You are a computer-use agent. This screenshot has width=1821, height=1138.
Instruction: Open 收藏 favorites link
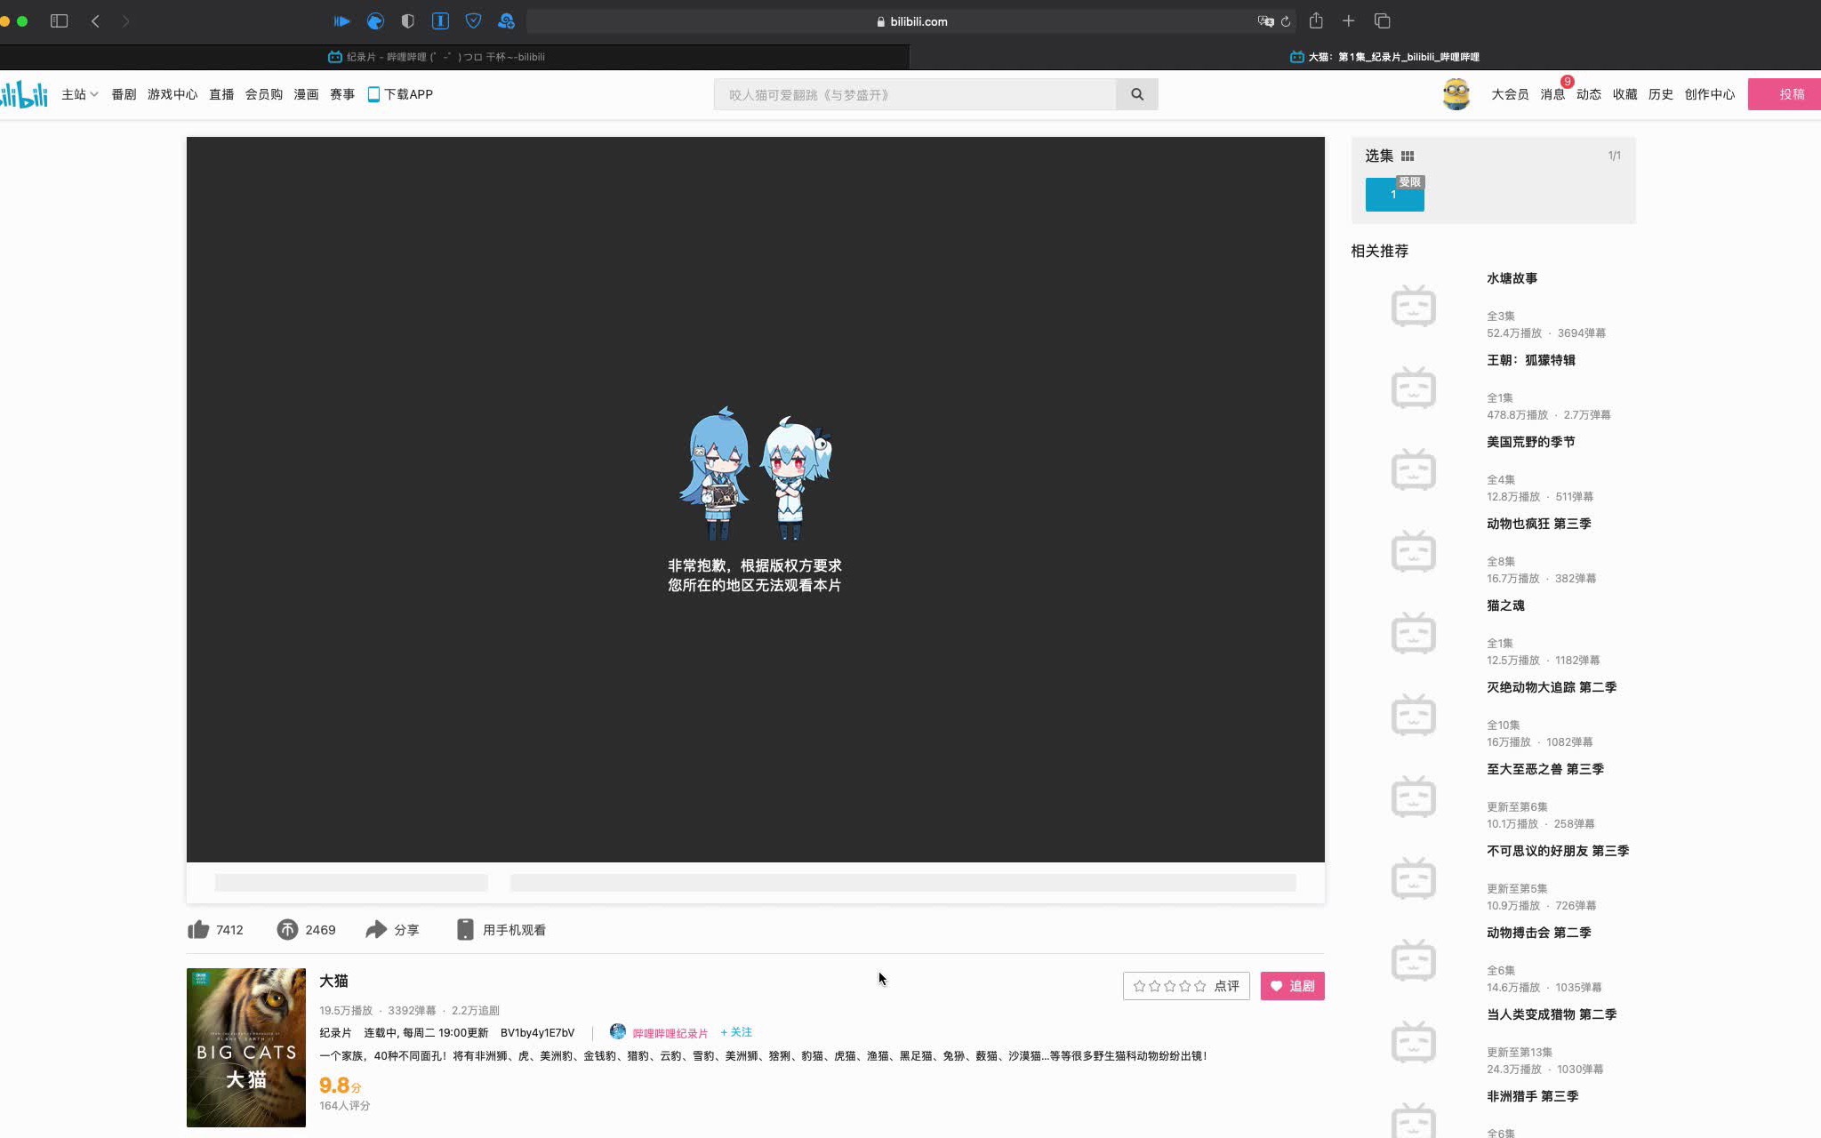[x=1625, y=94]
